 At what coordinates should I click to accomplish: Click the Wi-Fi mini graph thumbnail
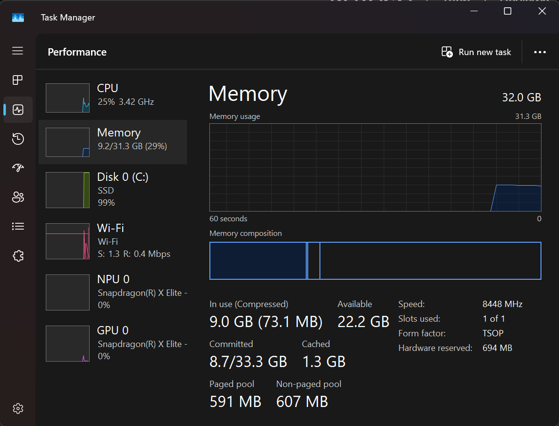pyautogui.click(x=68, y=241)
